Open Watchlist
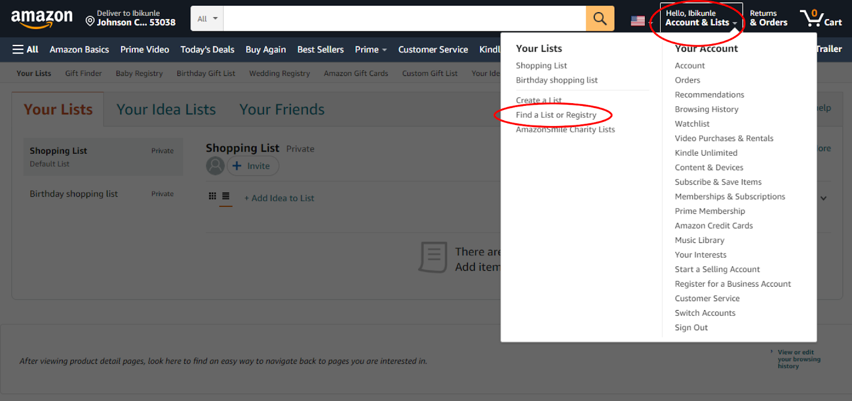Image resolution: width=852 pixels, height=401 pixels. click(x=692, y=124)
